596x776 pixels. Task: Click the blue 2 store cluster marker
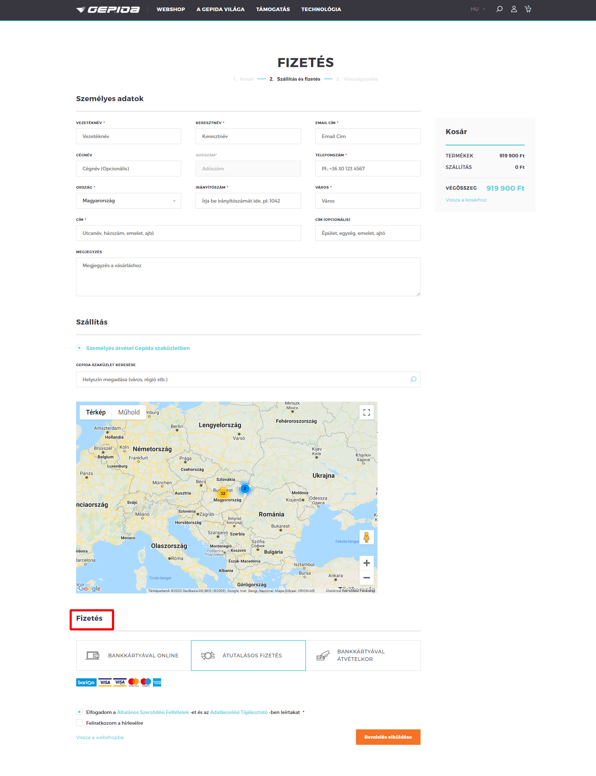click(x=245, y=488)
